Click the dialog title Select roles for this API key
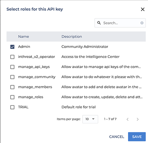The height and width of the screenshot is (143, 148). tap(35, 9)
